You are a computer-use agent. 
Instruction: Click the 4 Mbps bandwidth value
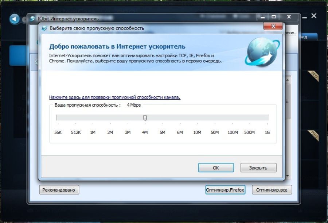(x=134, y=105)
